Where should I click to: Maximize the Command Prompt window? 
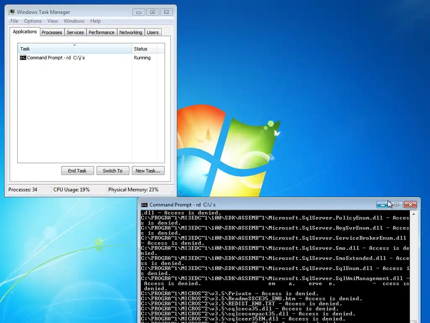pyautogui.click(x=396, y=205)
